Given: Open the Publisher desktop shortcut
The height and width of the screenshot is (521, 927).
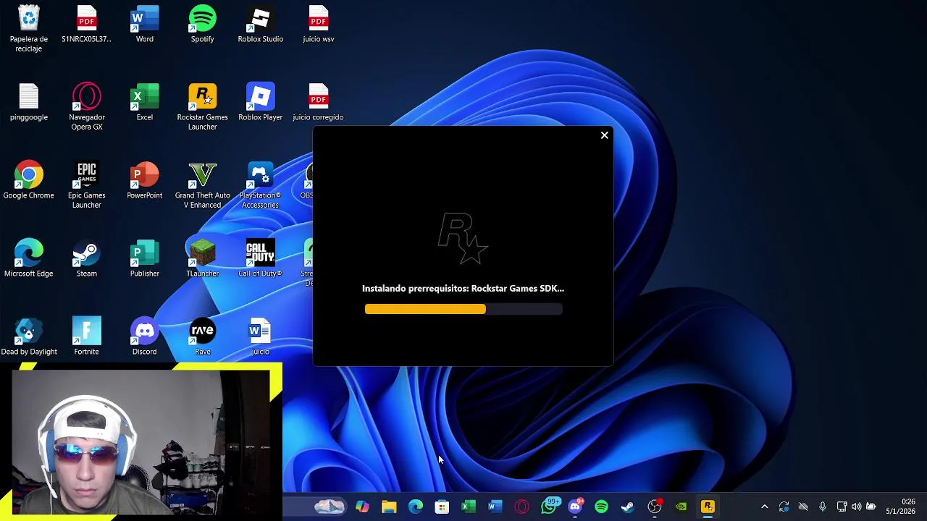Looking at the screenshot, I should [x=144, y=258].
